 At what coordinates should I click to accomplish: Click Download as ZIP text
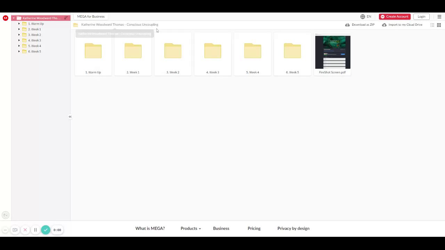pyautogui.click(x=363, y=25)
